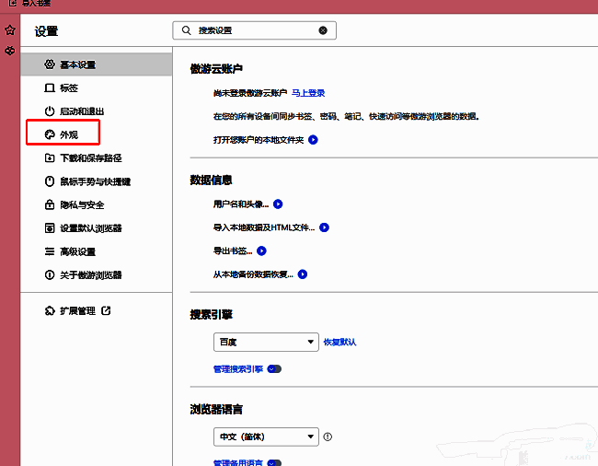Screen dimensions: 598x466
Task: Toggle the 管理搜索引擎 switch
Action: pos(274,368)
